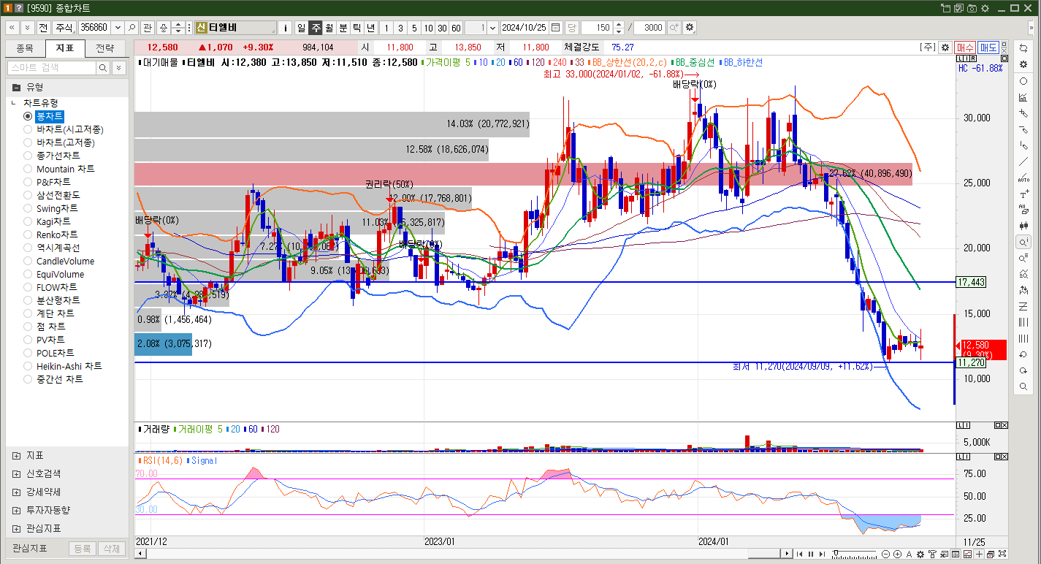Expand the 신호검색 section
Viewport: 1041px width, 564px height.
pyautogui.click(x=16, y=473)
